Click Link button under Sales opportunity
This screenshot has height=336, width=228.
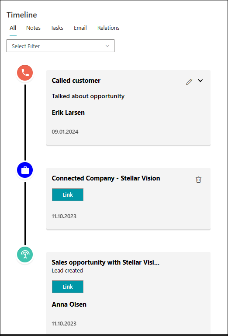tap(68, 286)
